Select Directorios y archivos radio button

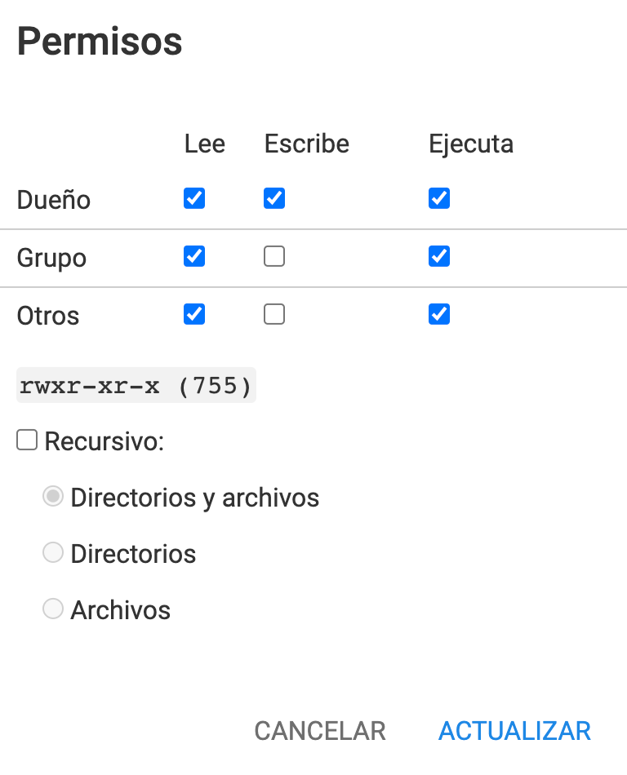(x=53, y=496)
